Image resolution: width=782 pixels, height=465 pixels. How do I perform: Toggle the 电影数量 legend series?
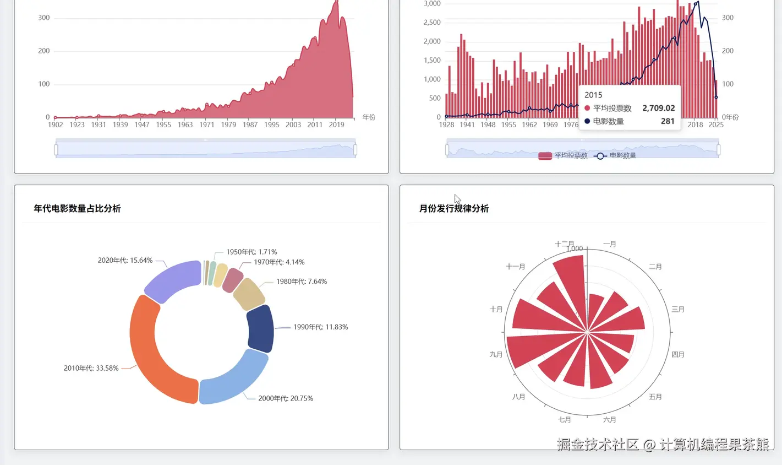click(x=615, y=156)
